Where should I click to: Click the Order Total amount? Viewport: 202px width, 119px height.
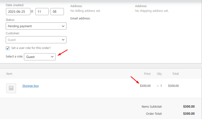coord(189,114)
